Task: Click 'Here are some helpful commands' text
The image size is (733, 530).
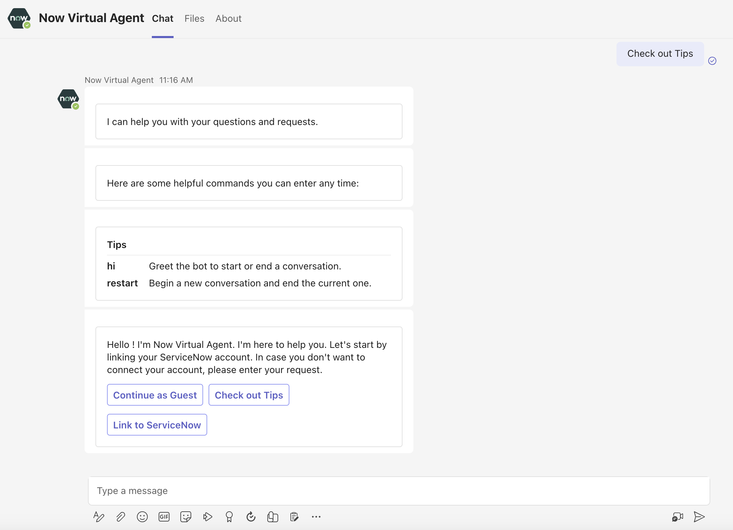Action: tap(233, 183)
